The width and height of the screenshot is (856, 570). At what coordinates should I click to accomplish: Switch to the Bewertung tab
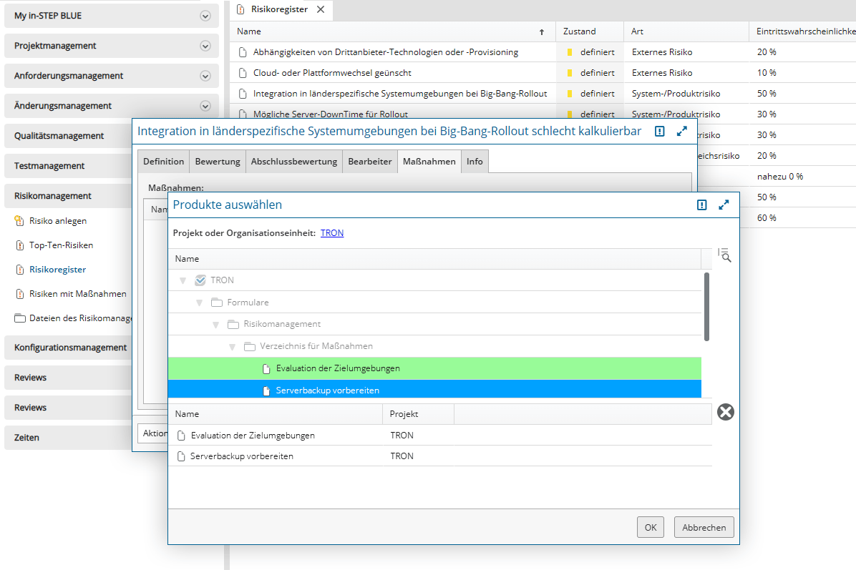[218, 162]
